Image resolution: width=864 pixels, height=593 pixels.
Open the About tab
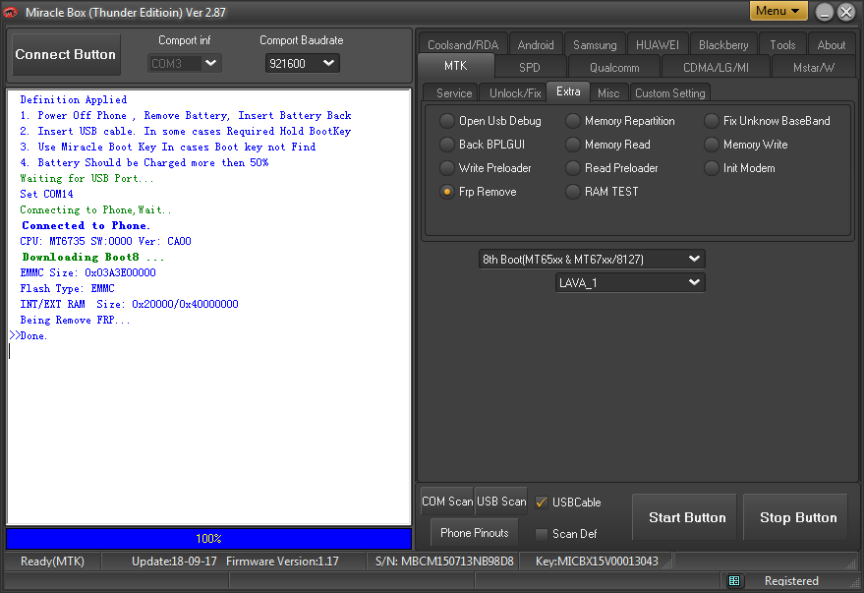click(831, 44)
